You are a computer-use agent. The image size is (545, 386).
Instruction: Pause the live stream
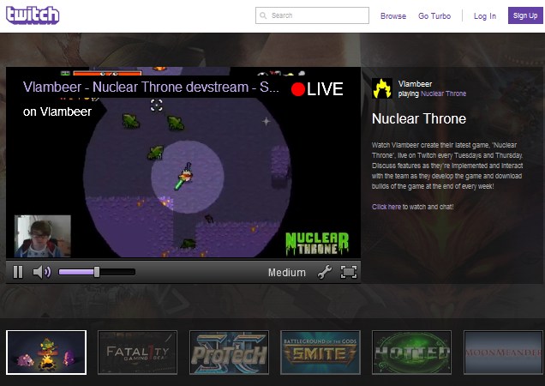point(17,272)
